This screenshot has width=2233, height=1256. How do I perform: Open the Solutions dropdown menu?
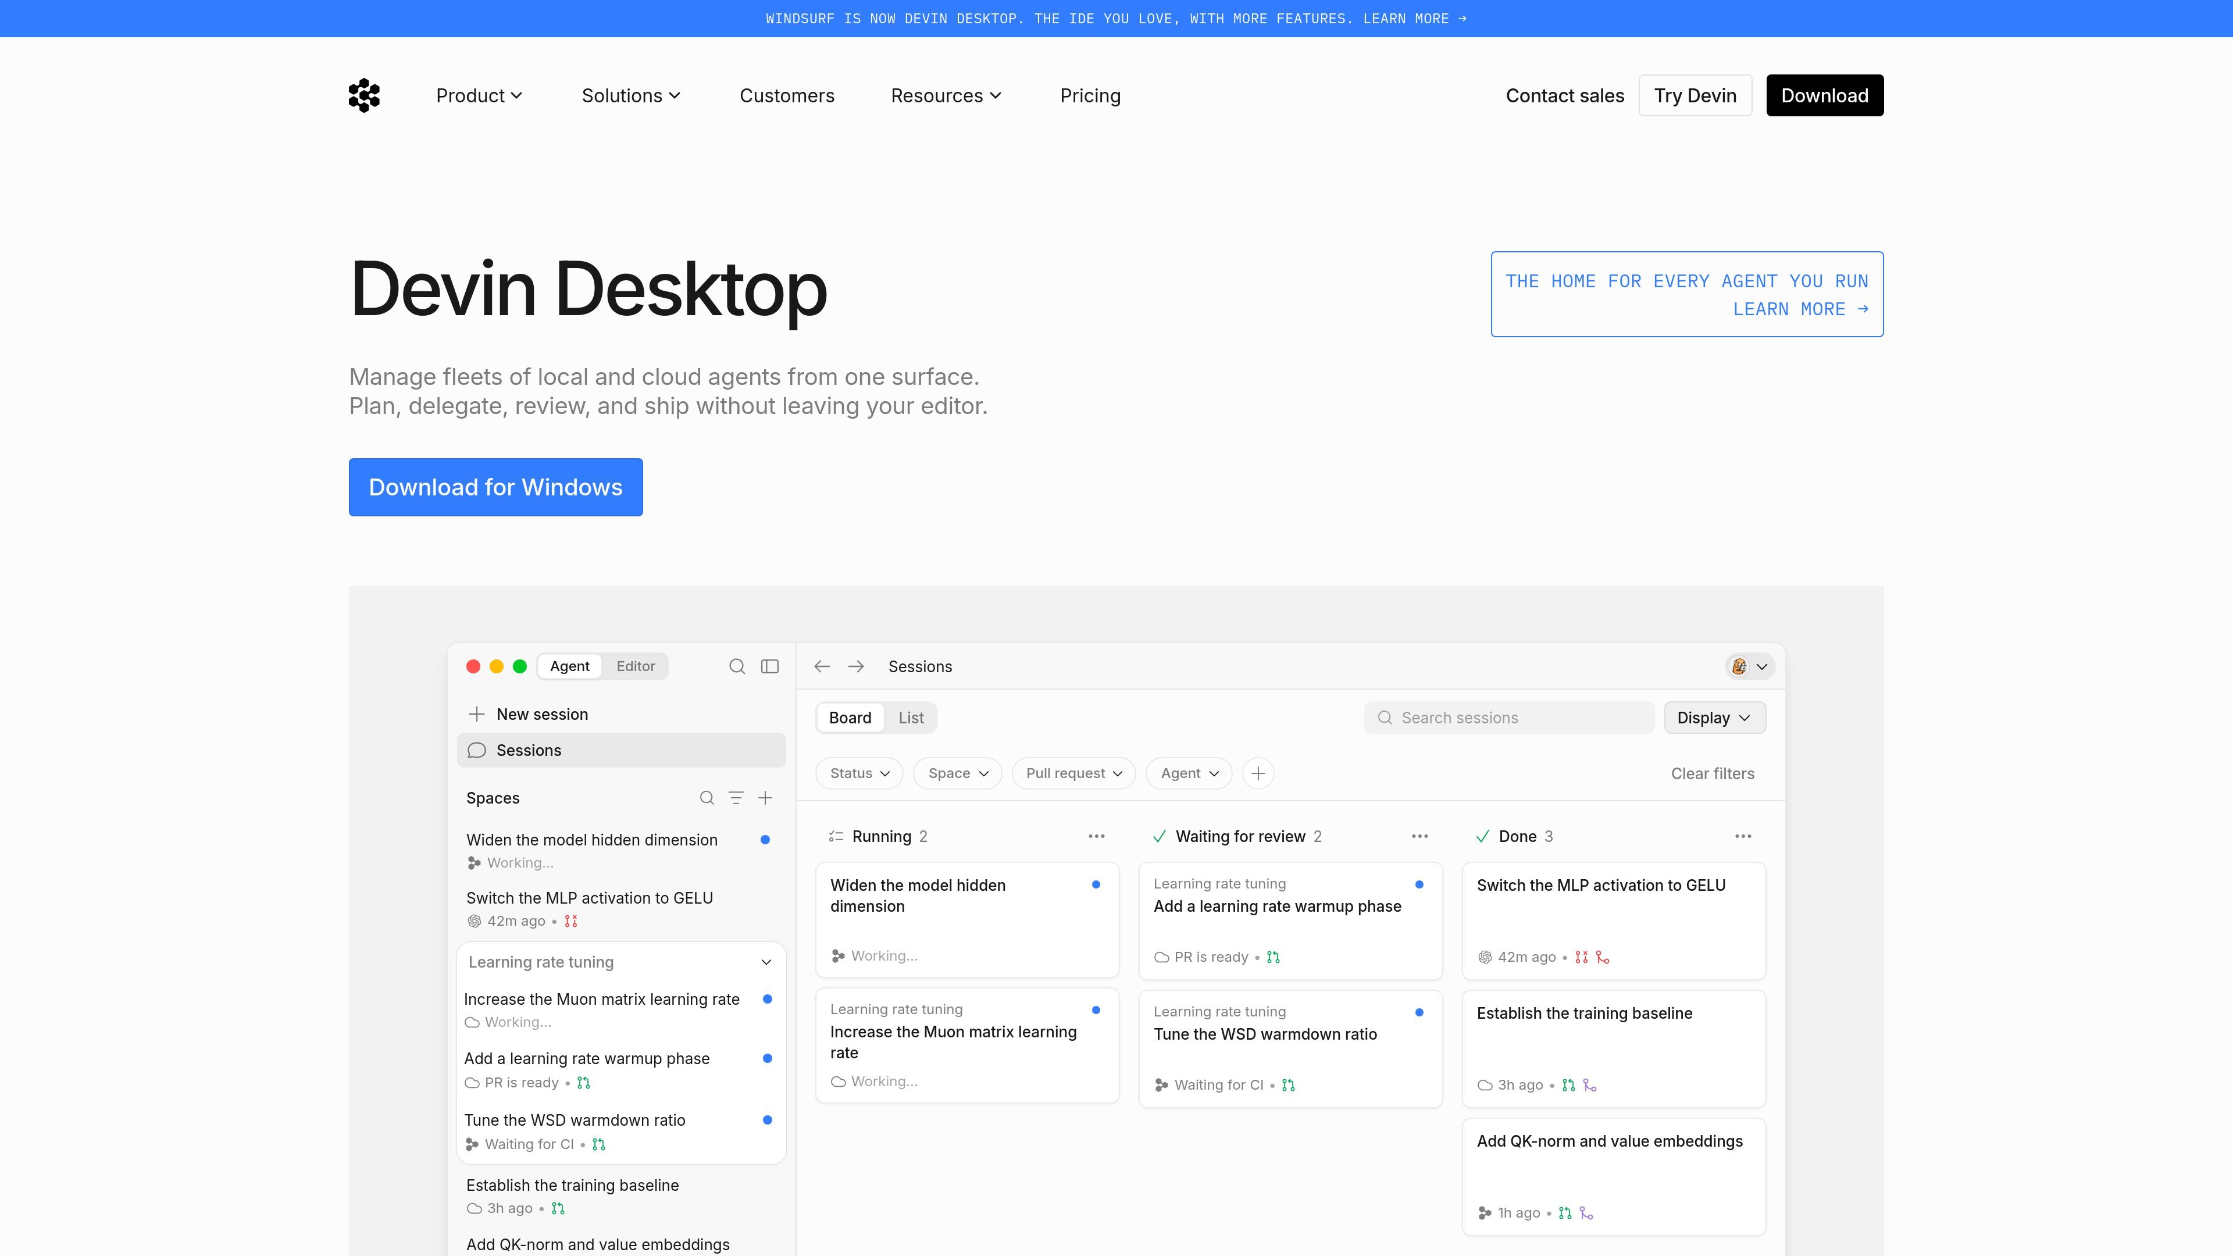(x=631, y=95)
